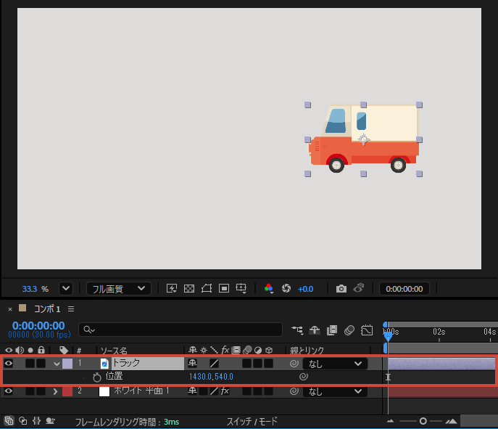Click the timeline current time 0:00:00:00
Viewport: 498px width, 429px height.
click(38, 325)
